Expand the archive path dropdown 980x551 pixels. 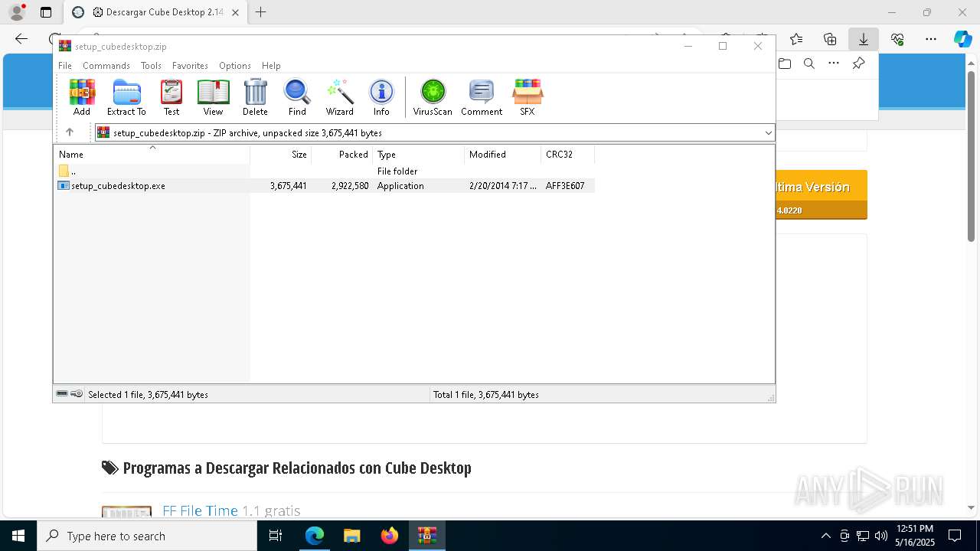click(768, 133)
